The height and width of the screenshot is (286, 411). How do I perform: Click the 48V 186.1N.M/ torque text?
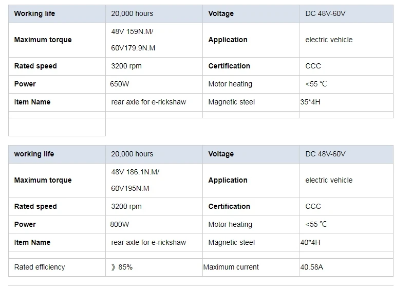click(x=135, y=172)
